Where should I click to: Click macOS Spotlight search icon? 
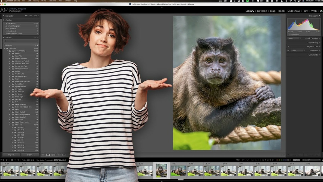[x=295, y=1]
